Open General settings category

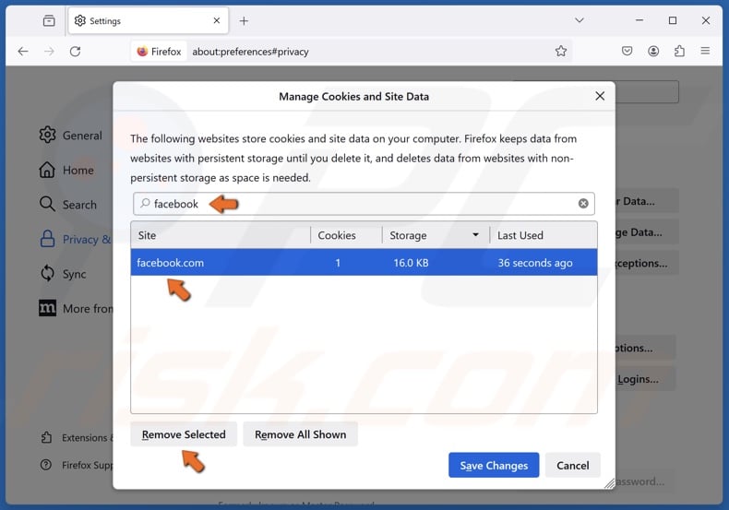[x=71, y=136]
